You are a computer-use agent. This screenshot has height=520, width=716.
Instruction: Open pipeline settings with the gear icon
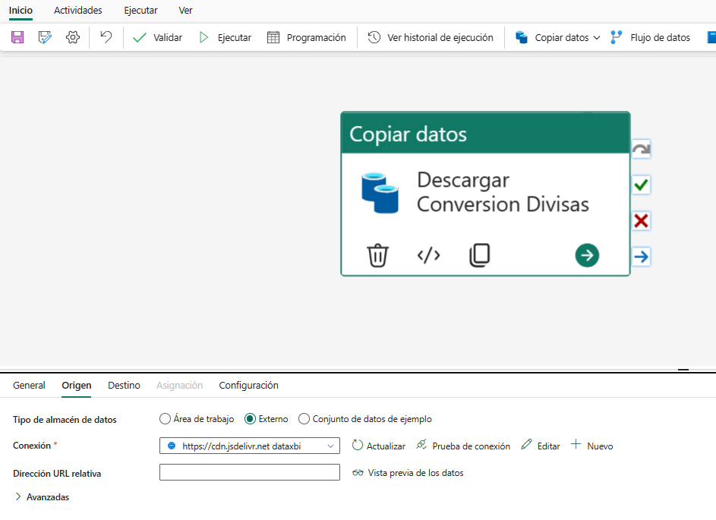coord(72,36)
